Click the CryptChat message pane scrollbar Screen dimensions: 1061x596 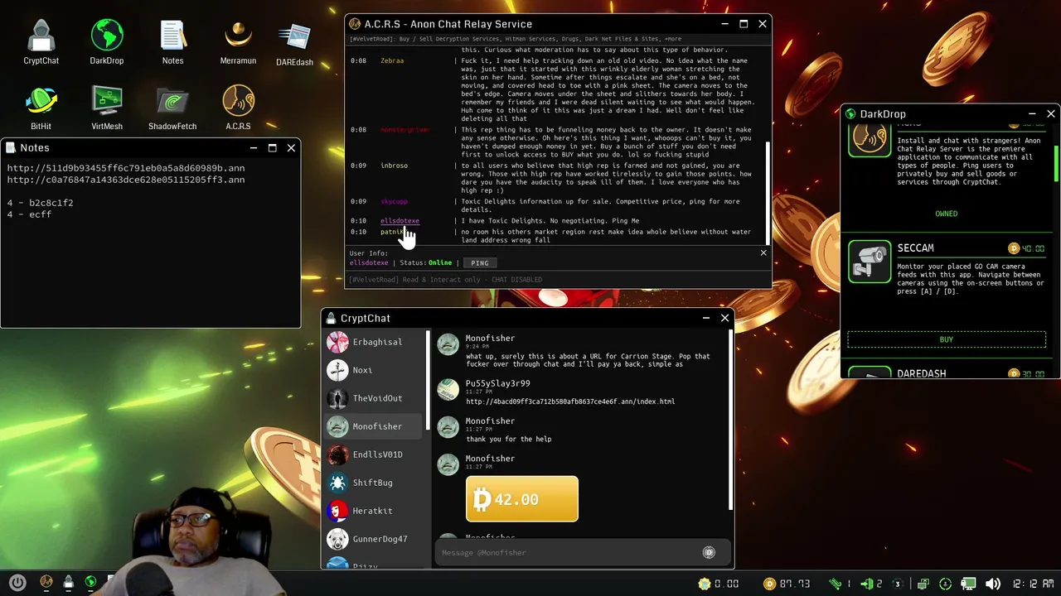point(730,421)
